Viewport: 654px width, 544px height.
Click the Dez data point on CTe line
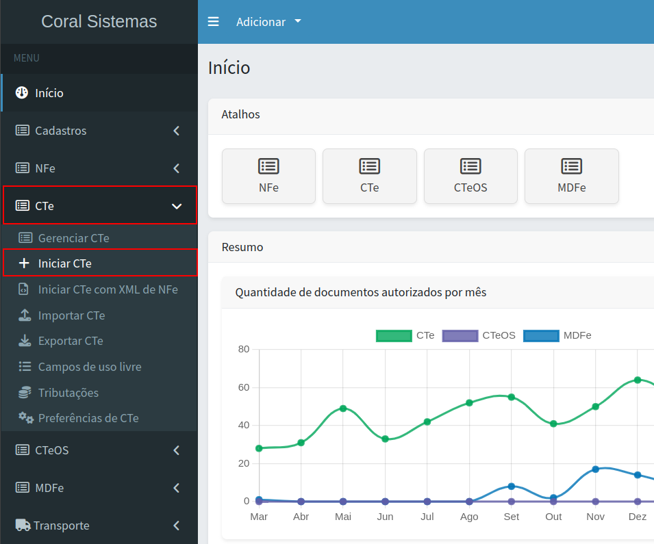638,380
